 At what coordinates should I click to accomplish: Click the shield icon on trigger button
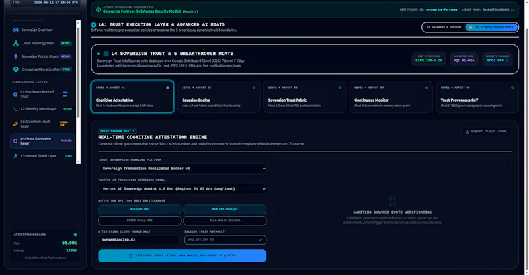(x=130, y=256)
